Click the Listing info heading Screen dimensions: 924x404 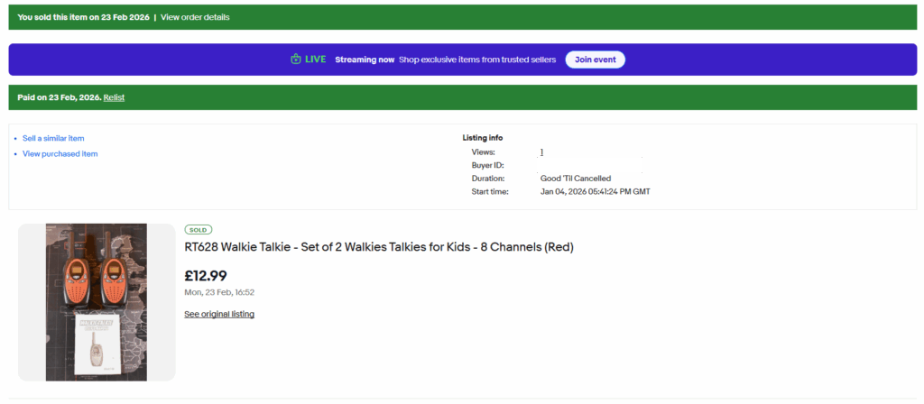482,138
